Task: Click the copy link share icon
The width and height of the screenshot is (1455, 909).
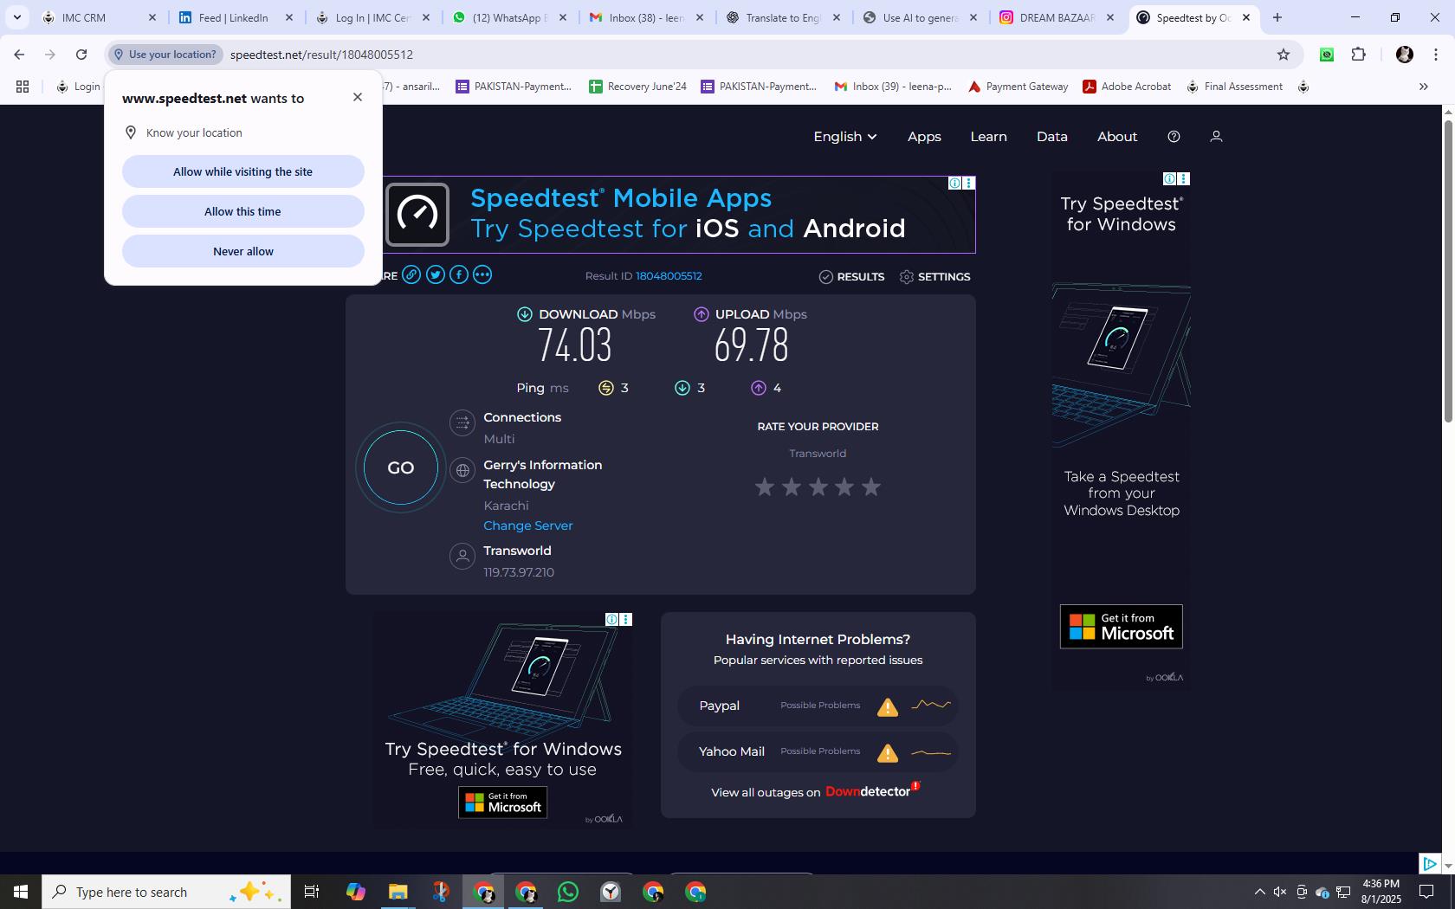Action: coord(411,274)
